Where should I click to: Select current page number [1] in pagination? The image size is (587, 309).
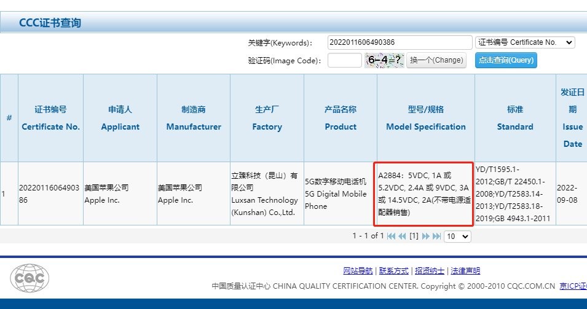(x=414, y=236)
